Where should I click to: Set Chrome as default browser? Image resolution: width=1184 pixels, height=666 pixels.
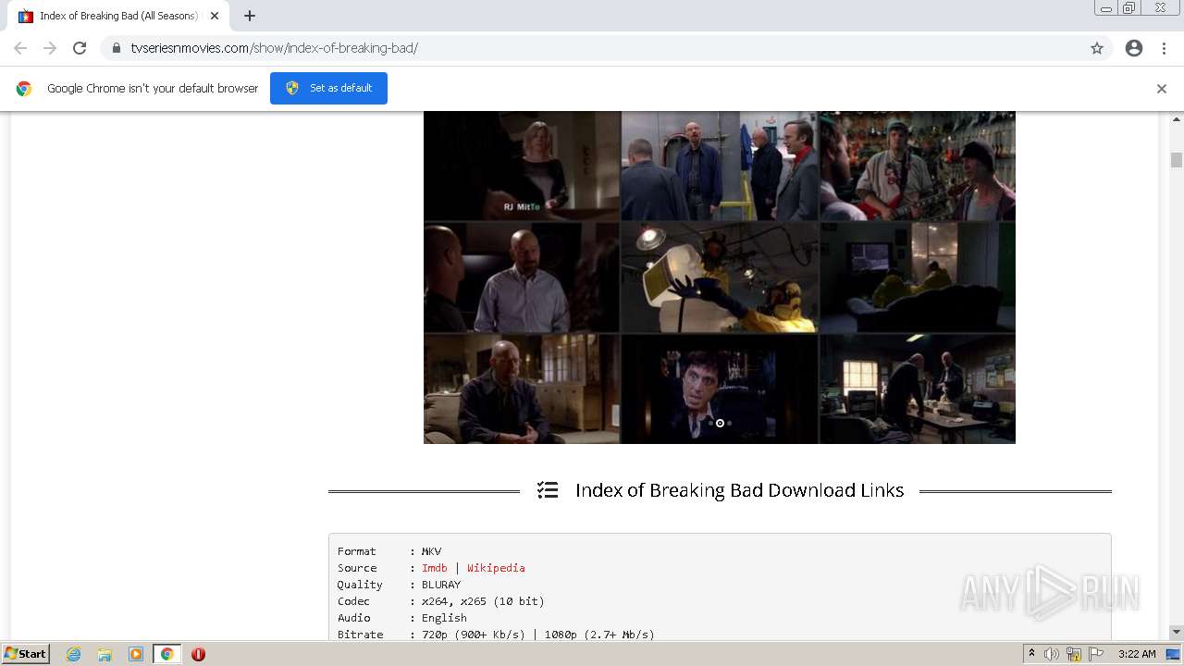[328, 88]
